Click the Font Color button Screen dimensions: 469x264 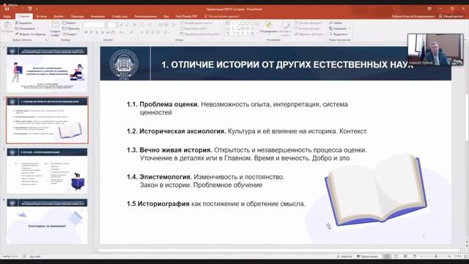pos(132,32)
